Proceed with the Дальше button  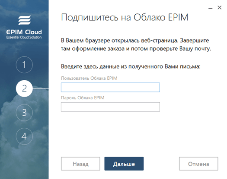click(124, 163)
